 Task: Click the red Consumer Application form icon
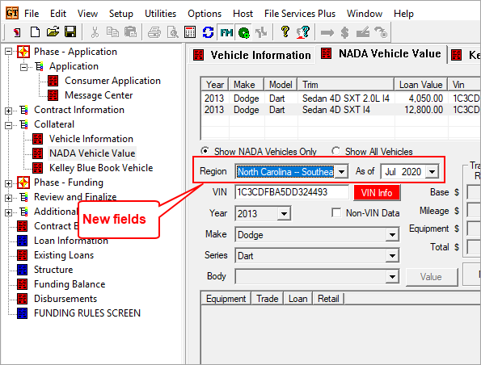pyautogui.click(x=53, y=81)
